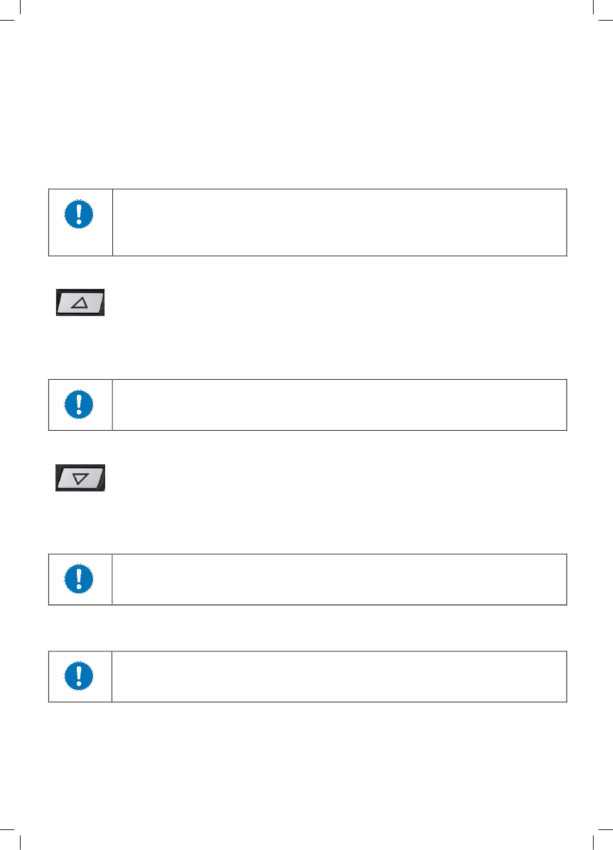Select the up-arrow triangle symbol inside the key
Image resolution: width=613 pixels, height=850 pixels.
point(79,303)
